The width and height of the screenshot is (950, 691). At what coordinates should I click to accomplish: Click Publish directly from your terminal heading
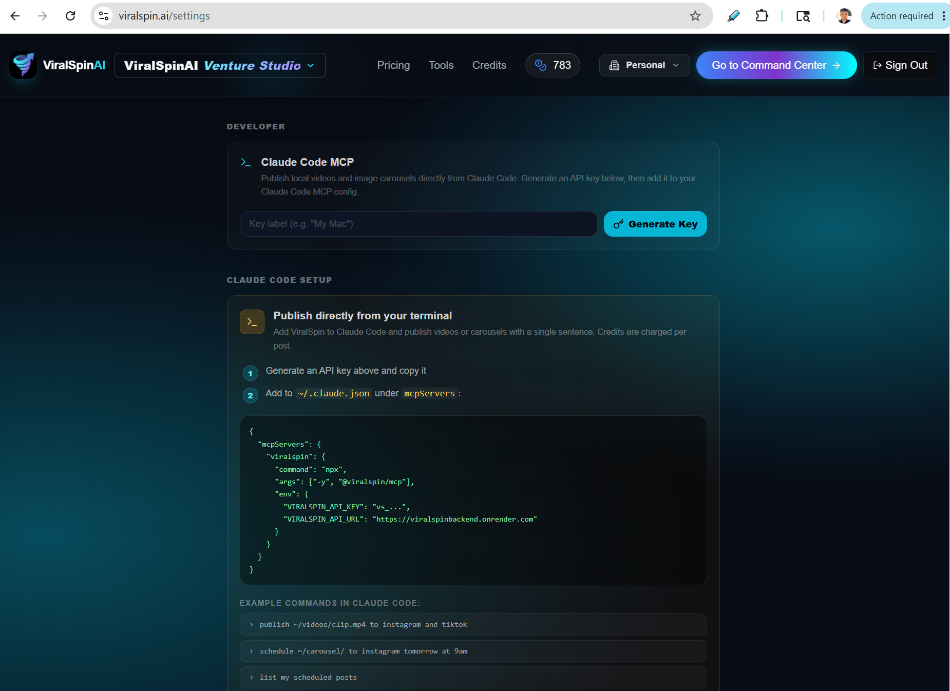[x=363, y=316]
